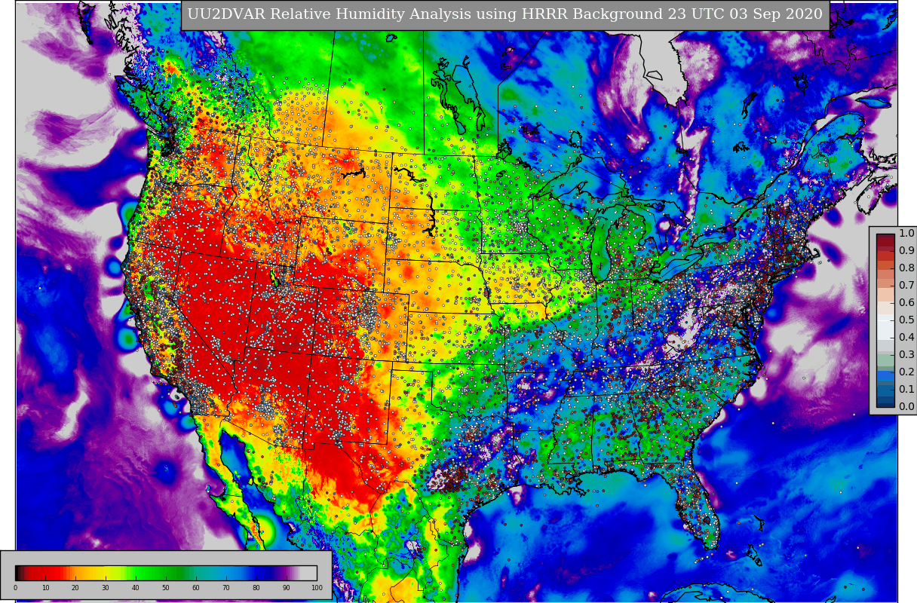Image resolution: width=917 pixels, height=603 pixels.
Task: Click the 40 tick label on the humidity colorbar
Action: (136, 587)
